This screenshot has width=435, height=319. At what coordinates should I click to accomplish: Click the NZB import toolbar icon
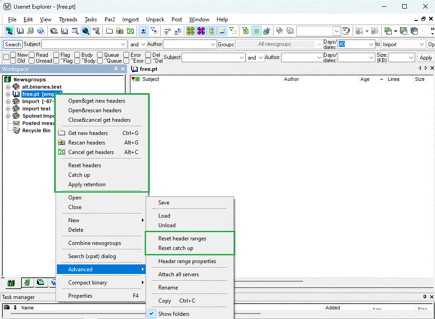[96, 31]
